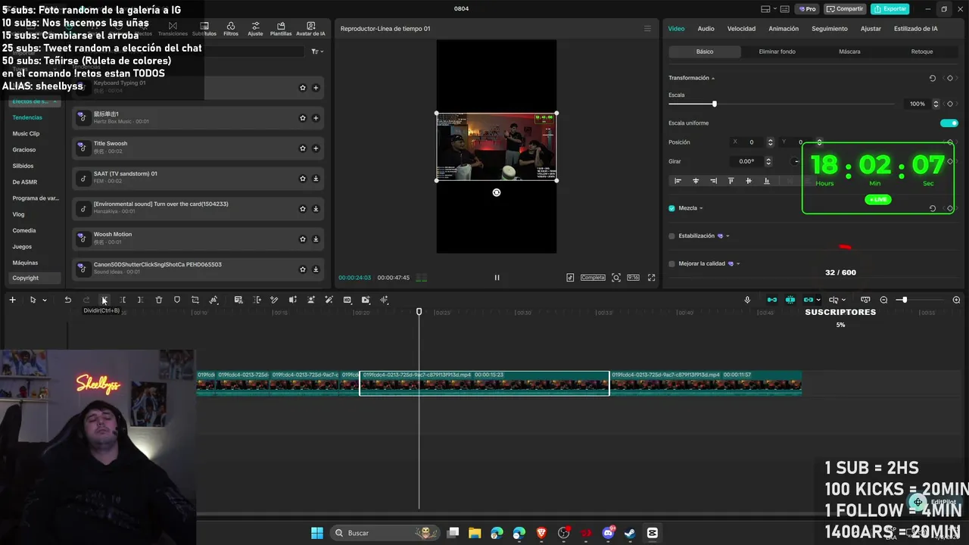Download the 'Woosh Motion' sound effect
The height and width of the screenshot is (545, 969).
[316, 239]
